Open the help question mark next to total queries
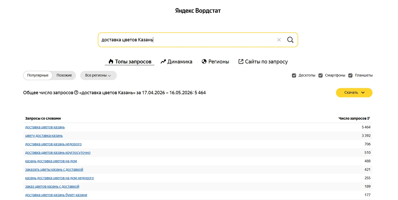The width and height of the screenshot is (398, 200). 76,92
